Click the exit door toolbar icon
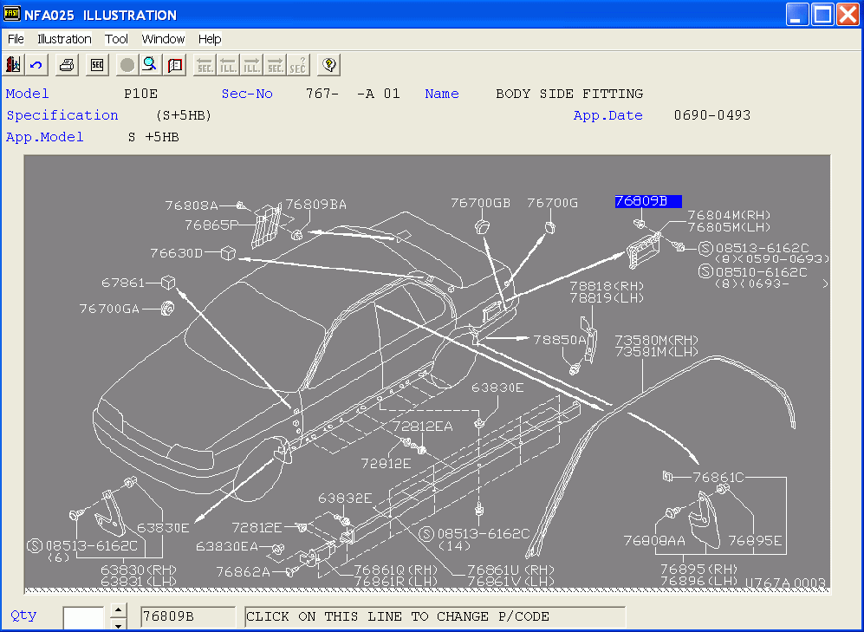Viewport: 864px width, 632px height. (14, 65)
